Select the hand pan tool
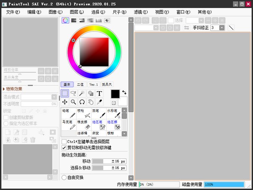Image resolution: width=253 pixels, height=190 pixels. (91, 102)
